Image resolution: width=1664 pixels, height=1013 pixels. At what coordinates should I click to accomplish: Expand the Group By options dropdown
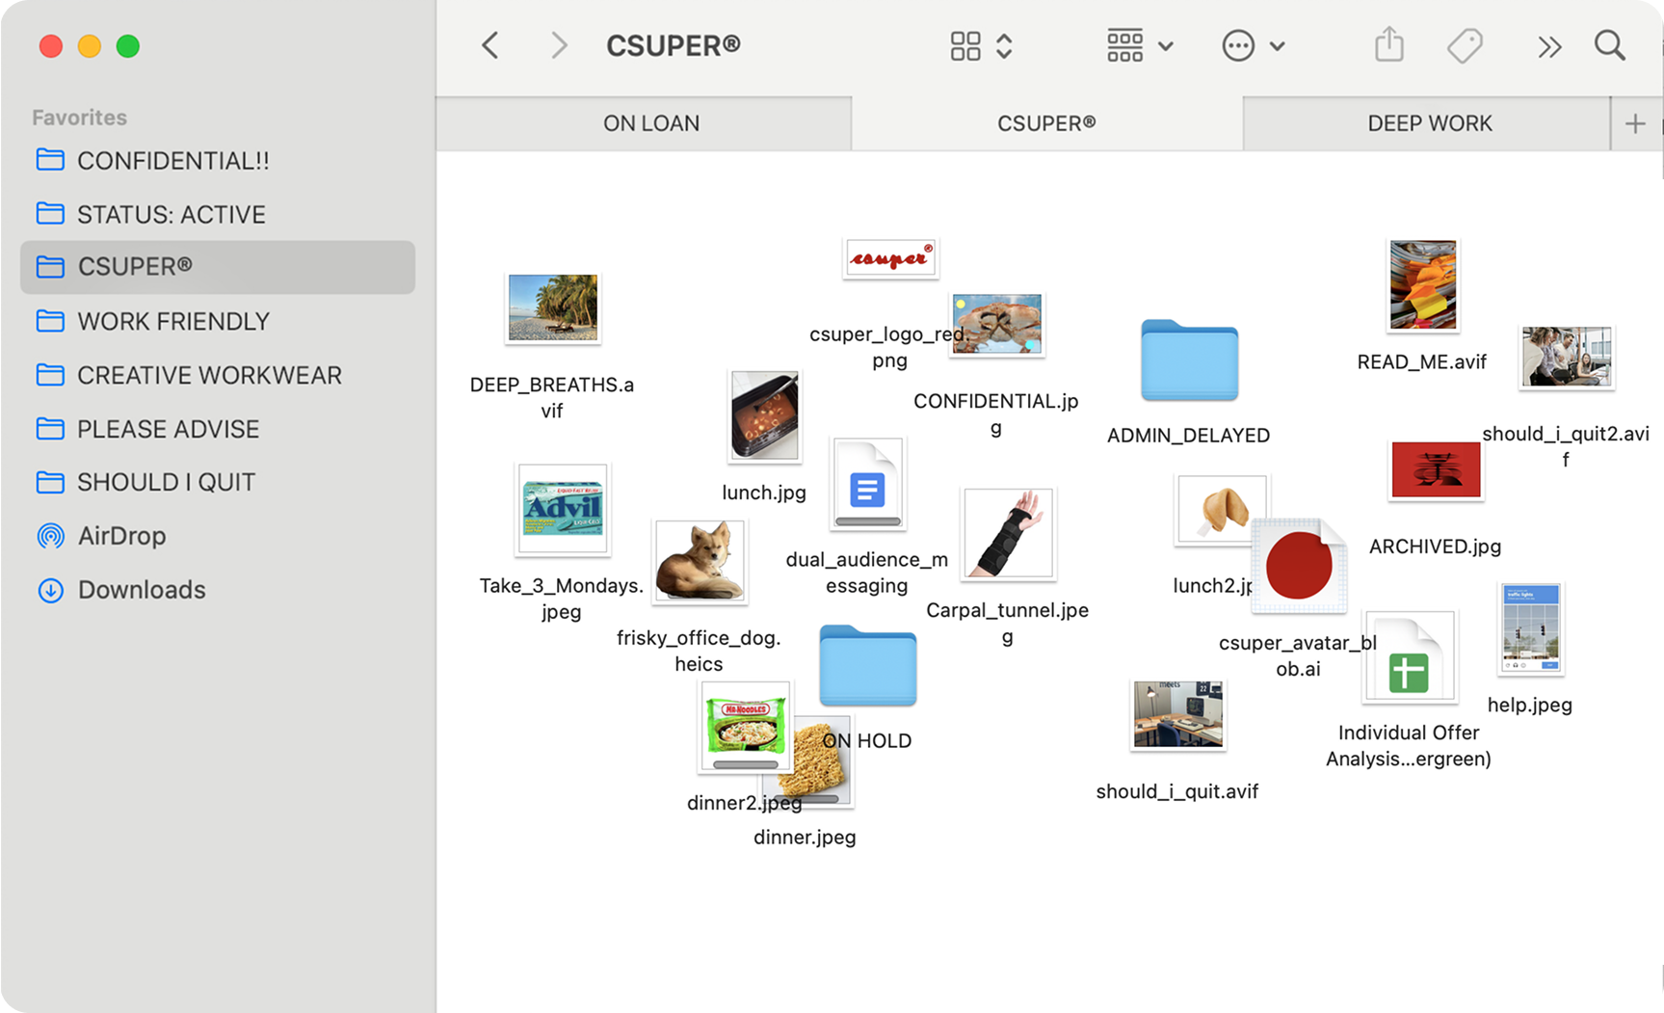pos(1140,45)
